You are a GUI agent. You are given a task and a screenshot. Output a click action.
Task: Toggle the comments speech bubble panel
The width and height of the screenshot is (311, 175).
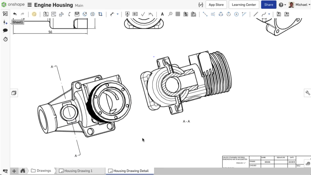(x=5, y=30)
